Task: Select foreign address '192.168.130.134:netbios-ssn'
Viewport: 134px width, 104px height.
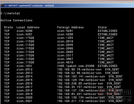Action: click(81, 98)
